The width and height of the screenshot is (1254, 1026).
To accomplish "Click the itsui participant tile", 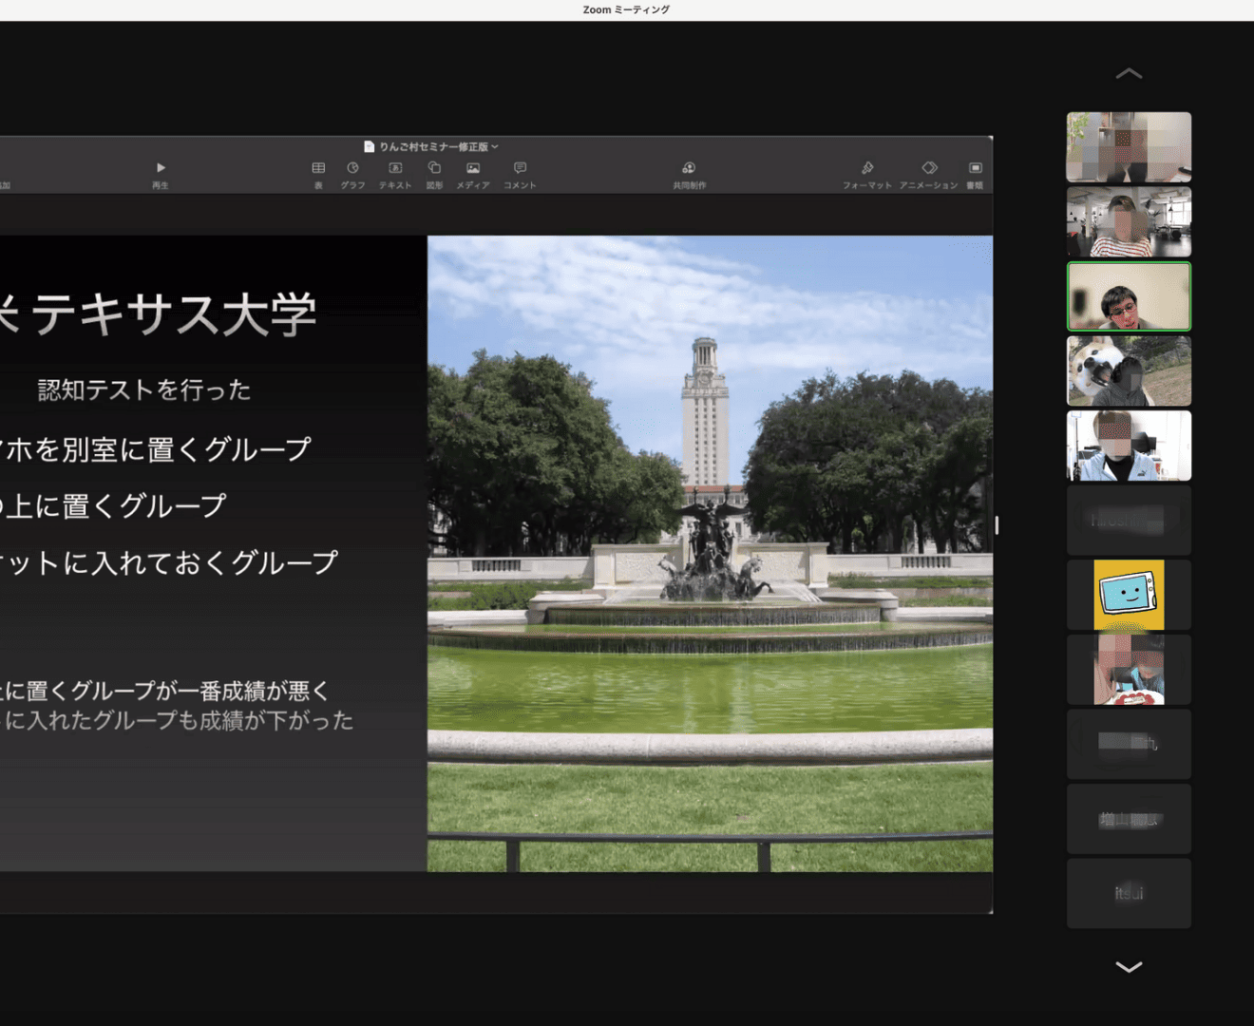I will tap(1129, 893).
